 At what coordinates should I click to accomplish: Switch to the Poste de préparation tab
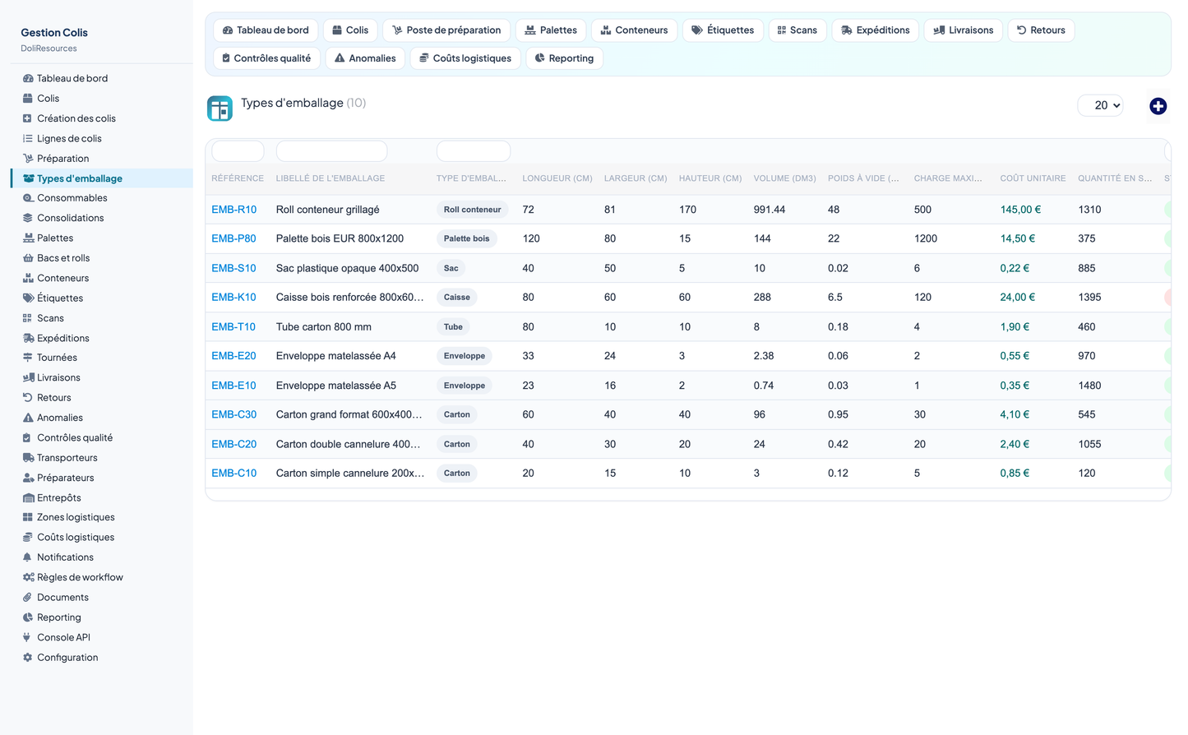tap(446, 30)
